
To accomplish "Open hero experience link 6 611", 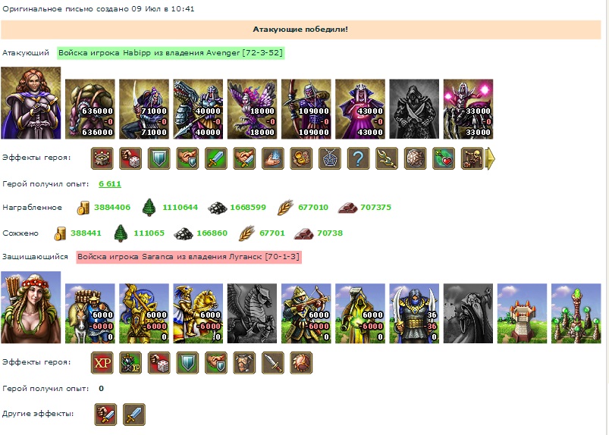I will click(x=110, y=184).
